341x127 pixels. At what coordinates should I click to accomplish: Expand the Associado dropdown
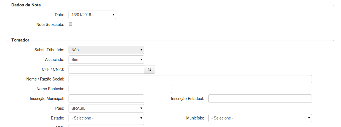[106, 60]
